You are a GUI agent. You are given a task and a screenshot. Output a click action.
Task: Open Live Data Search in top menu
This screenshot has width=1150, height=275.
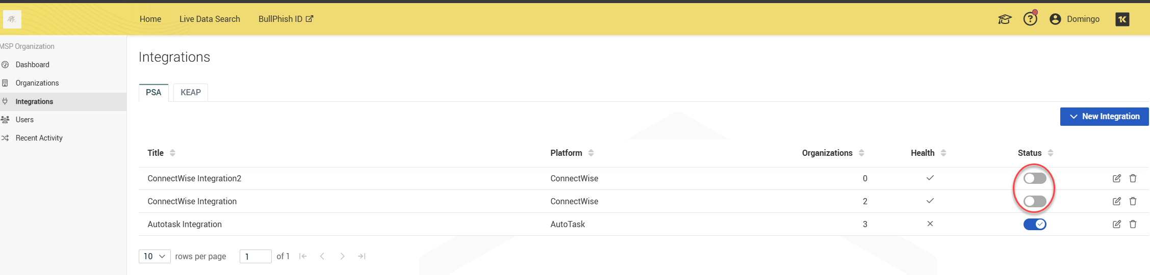click(210, 19)
